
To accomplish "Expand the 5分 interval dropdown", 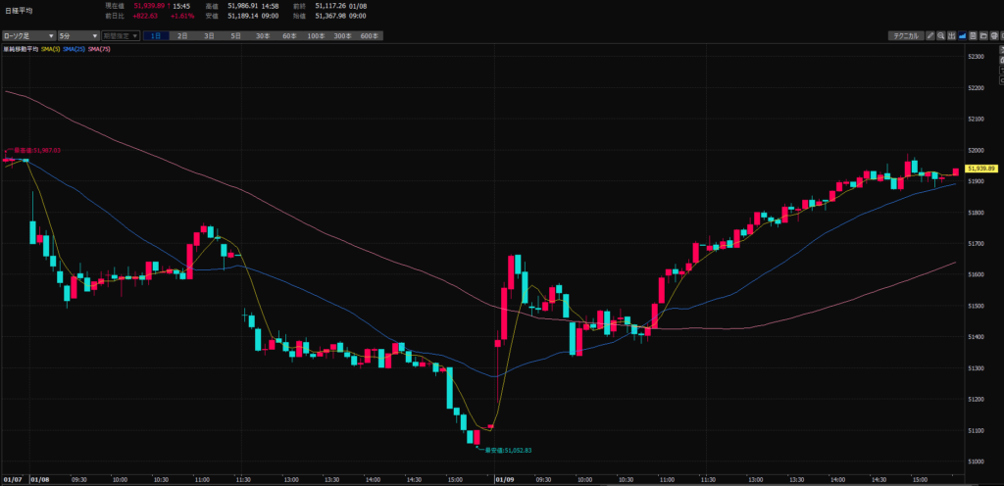I will point(76,35).
